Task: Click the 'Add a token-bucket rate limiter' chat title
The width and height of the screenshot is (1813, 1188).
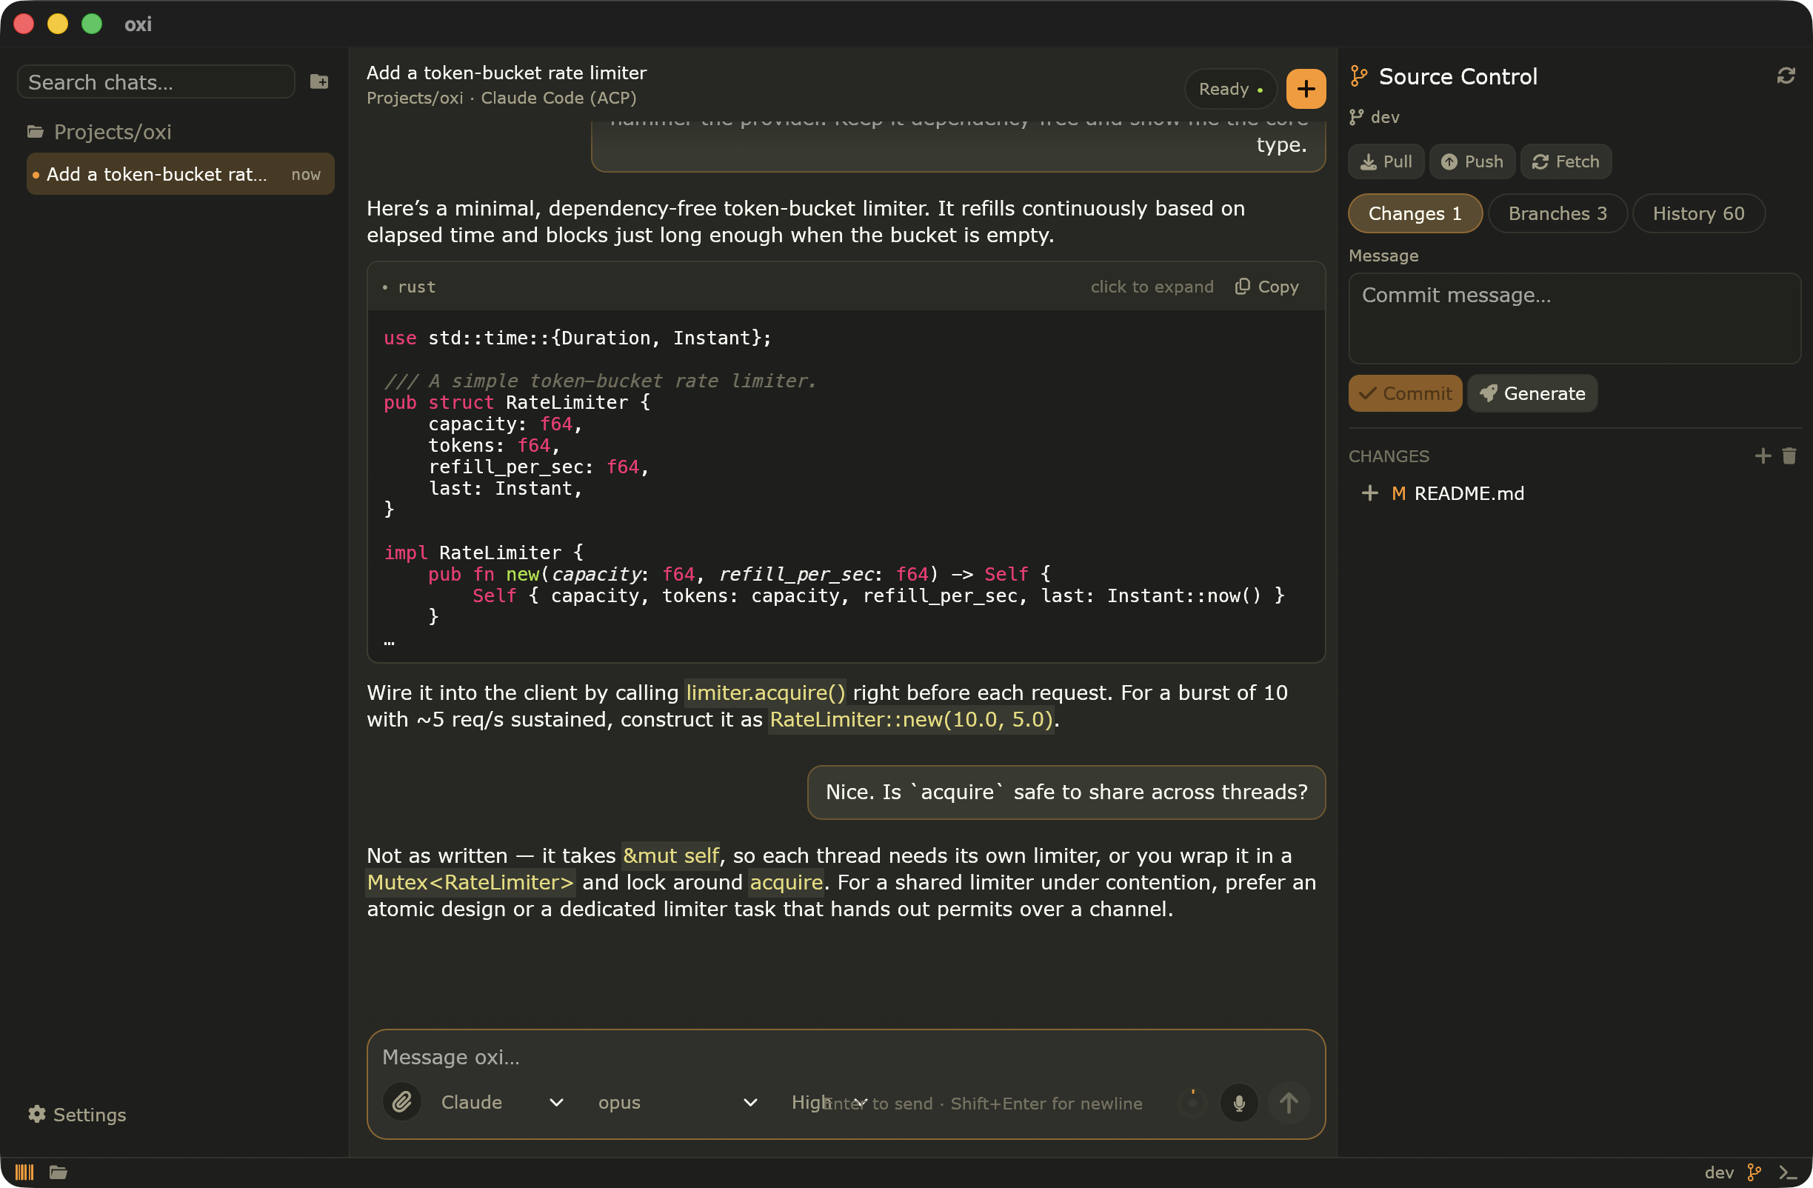Action: tap(506, 73)
